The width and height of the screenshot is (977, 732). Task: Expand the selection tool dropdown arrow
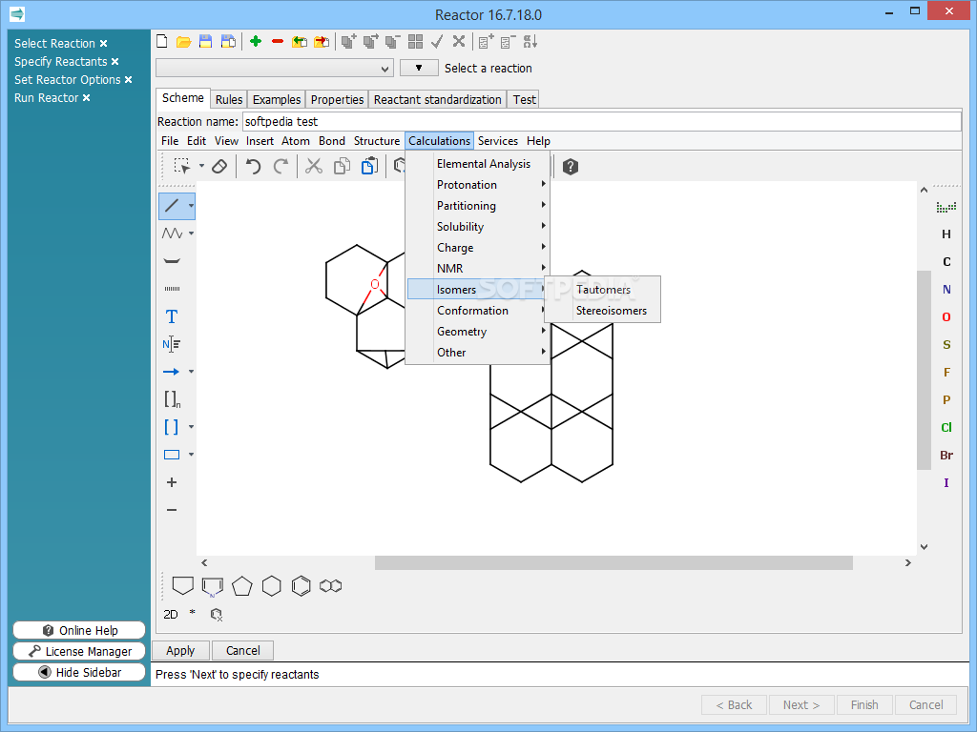[201, 166]
